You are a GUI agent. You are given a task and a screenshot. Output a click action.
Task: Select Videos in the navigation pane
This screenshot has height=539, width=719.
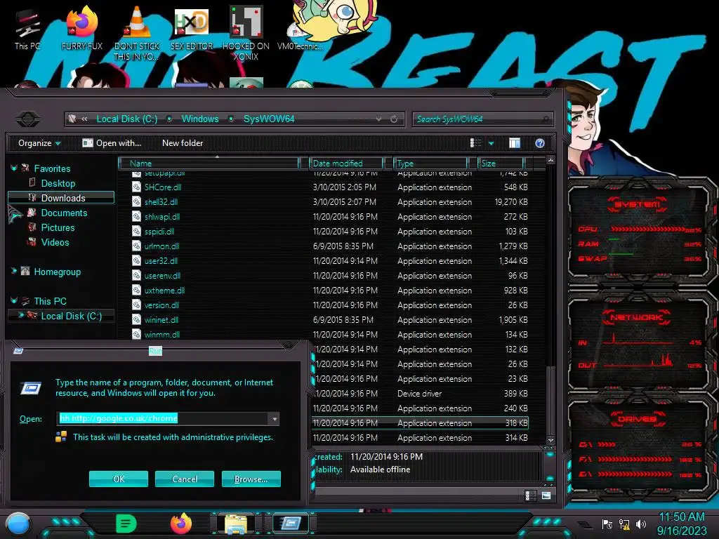[x=55, y=242]
